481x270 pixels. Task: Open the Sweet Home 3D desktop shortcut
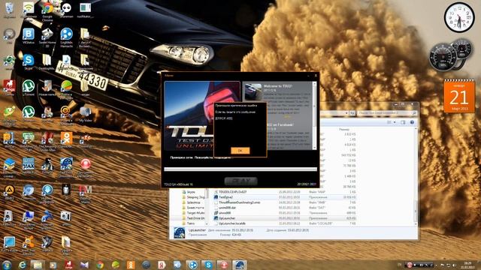coord(47,37)
